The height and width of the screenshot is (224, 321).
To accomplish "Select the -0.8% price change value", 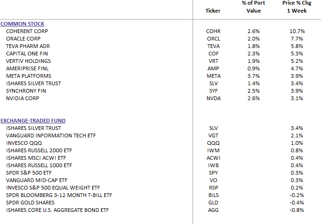I will coord(296,210).
